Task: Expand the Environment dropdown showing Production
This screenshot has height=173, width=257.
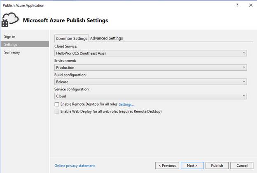Action: coord(151,67)
